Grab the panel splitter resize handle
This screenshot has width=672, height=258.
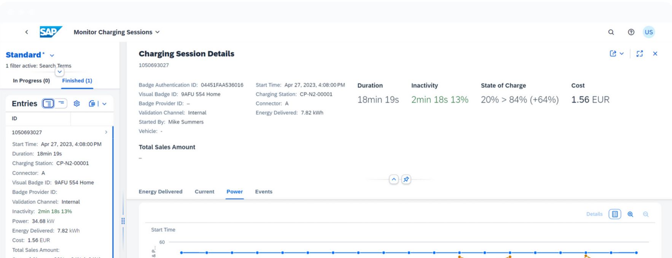pos(123,221)
